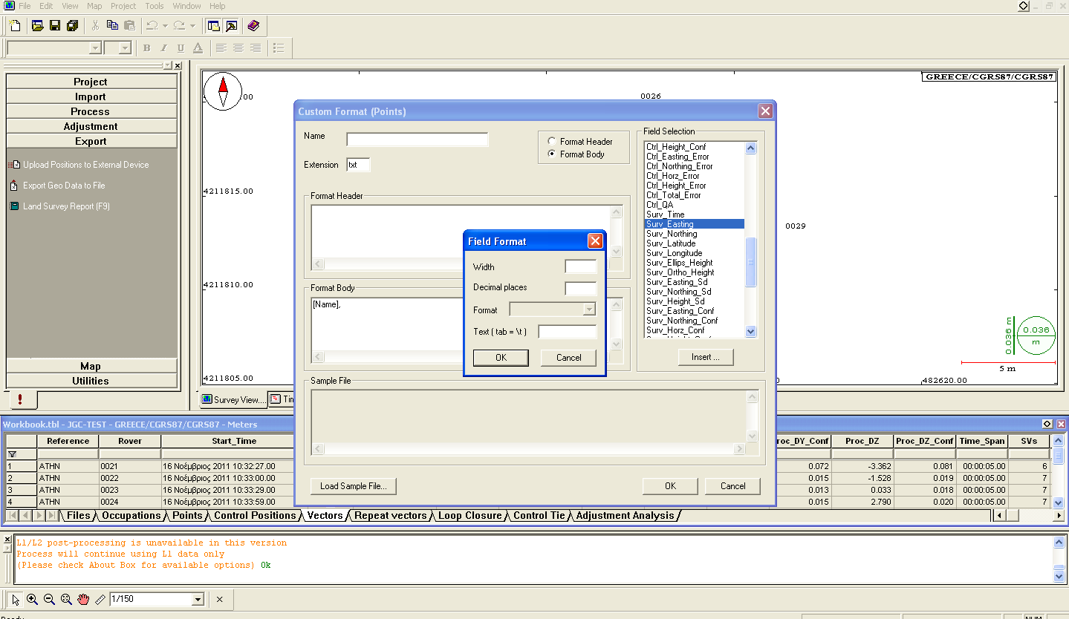Open the map scale 1/150 dropdown
This screenshot has width=1069, height=619.
198,599
